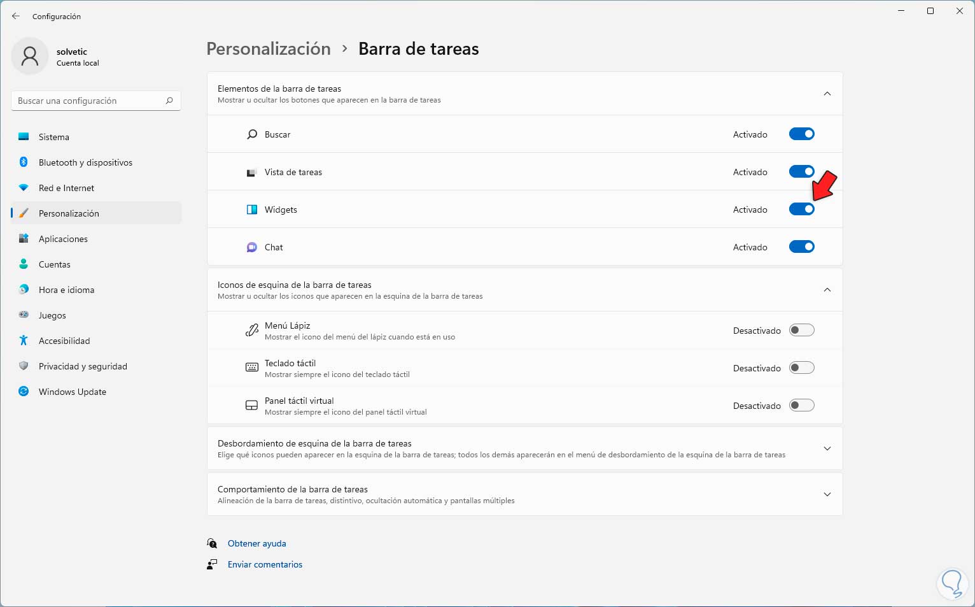Viewport: 975px width, 607px height.
Task: Turn off the Widgets toggle
Action: (801, 210)
